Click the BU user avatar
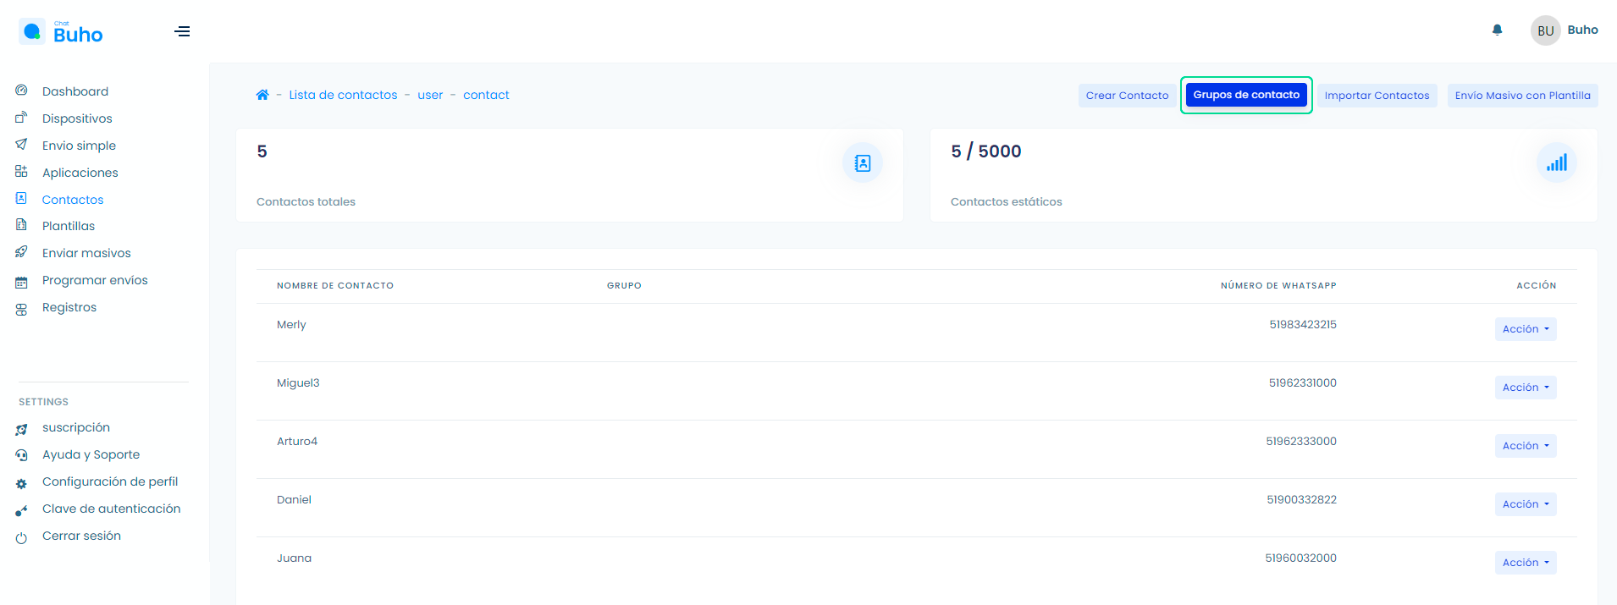Screen dimensions: 1617x605 [x=1545, y=30]
